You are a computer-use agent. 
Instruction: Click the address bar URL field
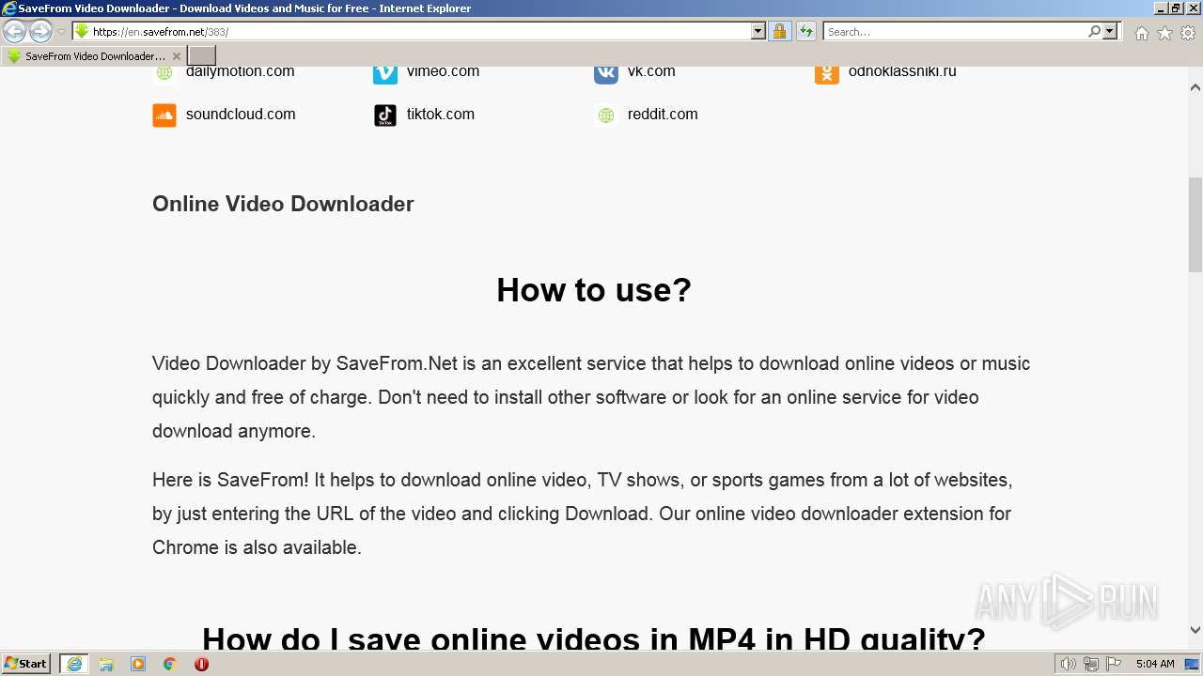coord(420,32)
